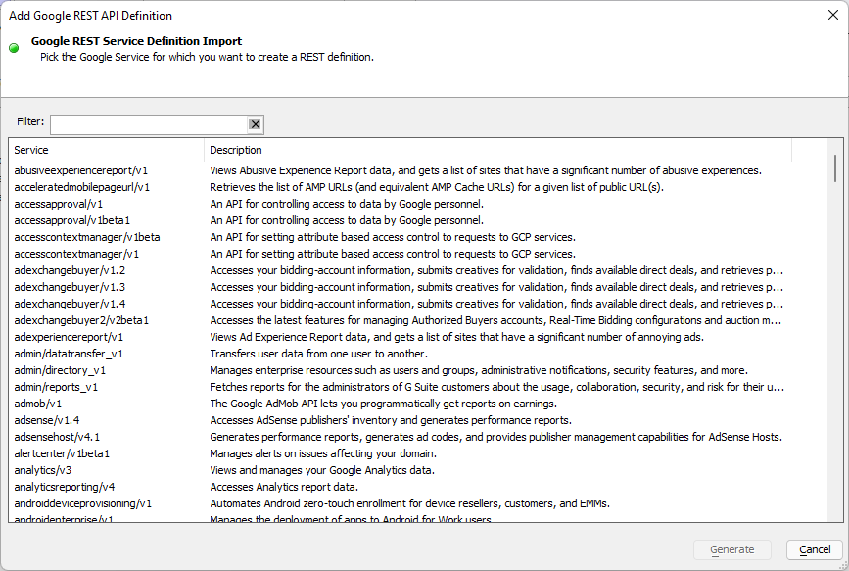Select analyticsreporting/v4 service
This screenshot has height=571, width=849.
coord(65,487)
